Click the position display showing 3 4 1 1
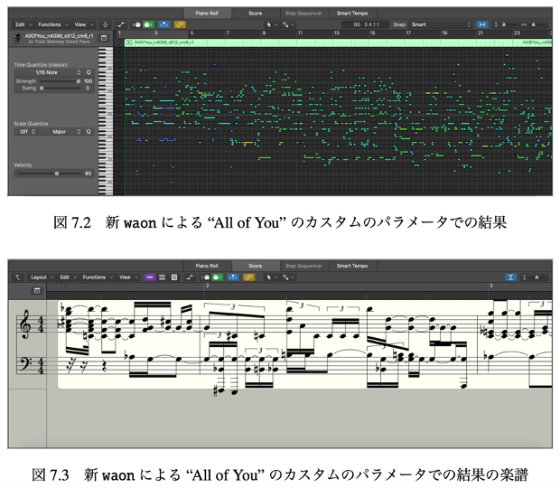The width and height of the screenshot is (560, 488). (x=366, y=24)
